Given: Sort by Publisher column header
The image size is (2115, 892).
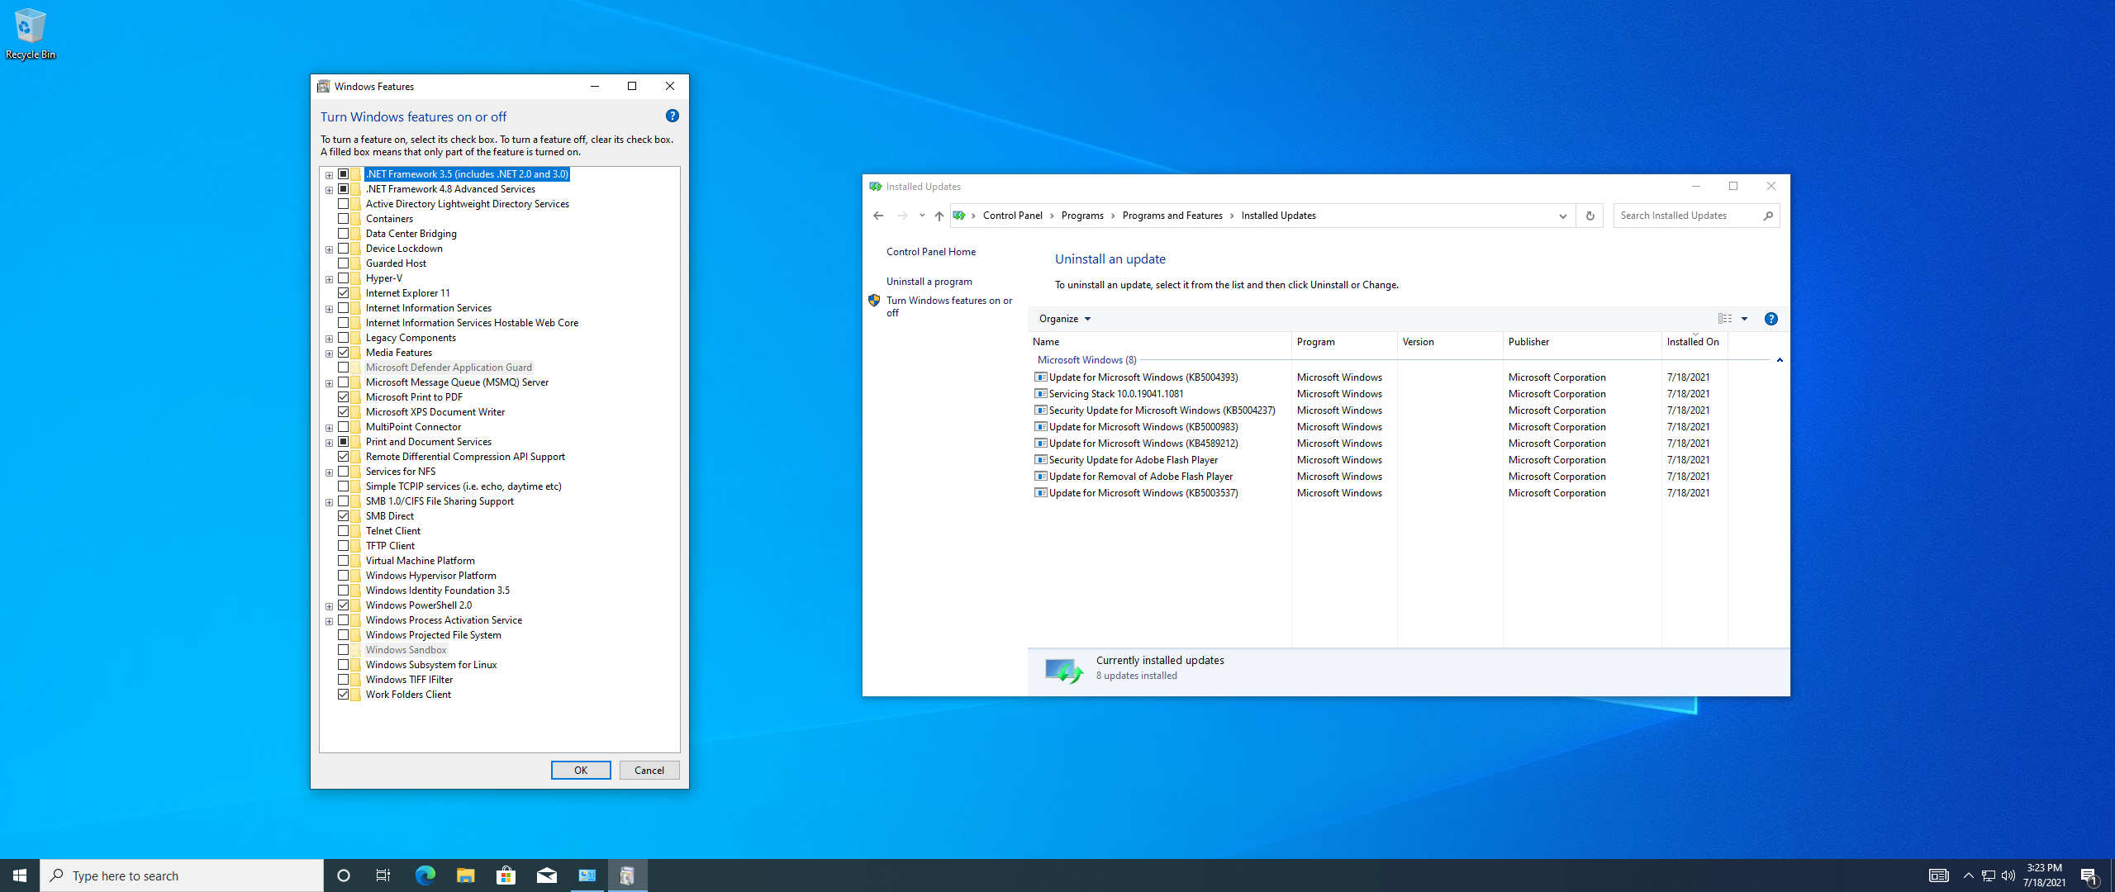Looking at the screenshot, I should coord(1582,342).
